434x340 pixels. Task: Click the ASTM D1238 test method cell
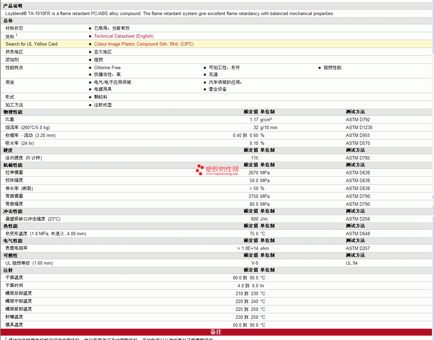[x=359, y=127]
